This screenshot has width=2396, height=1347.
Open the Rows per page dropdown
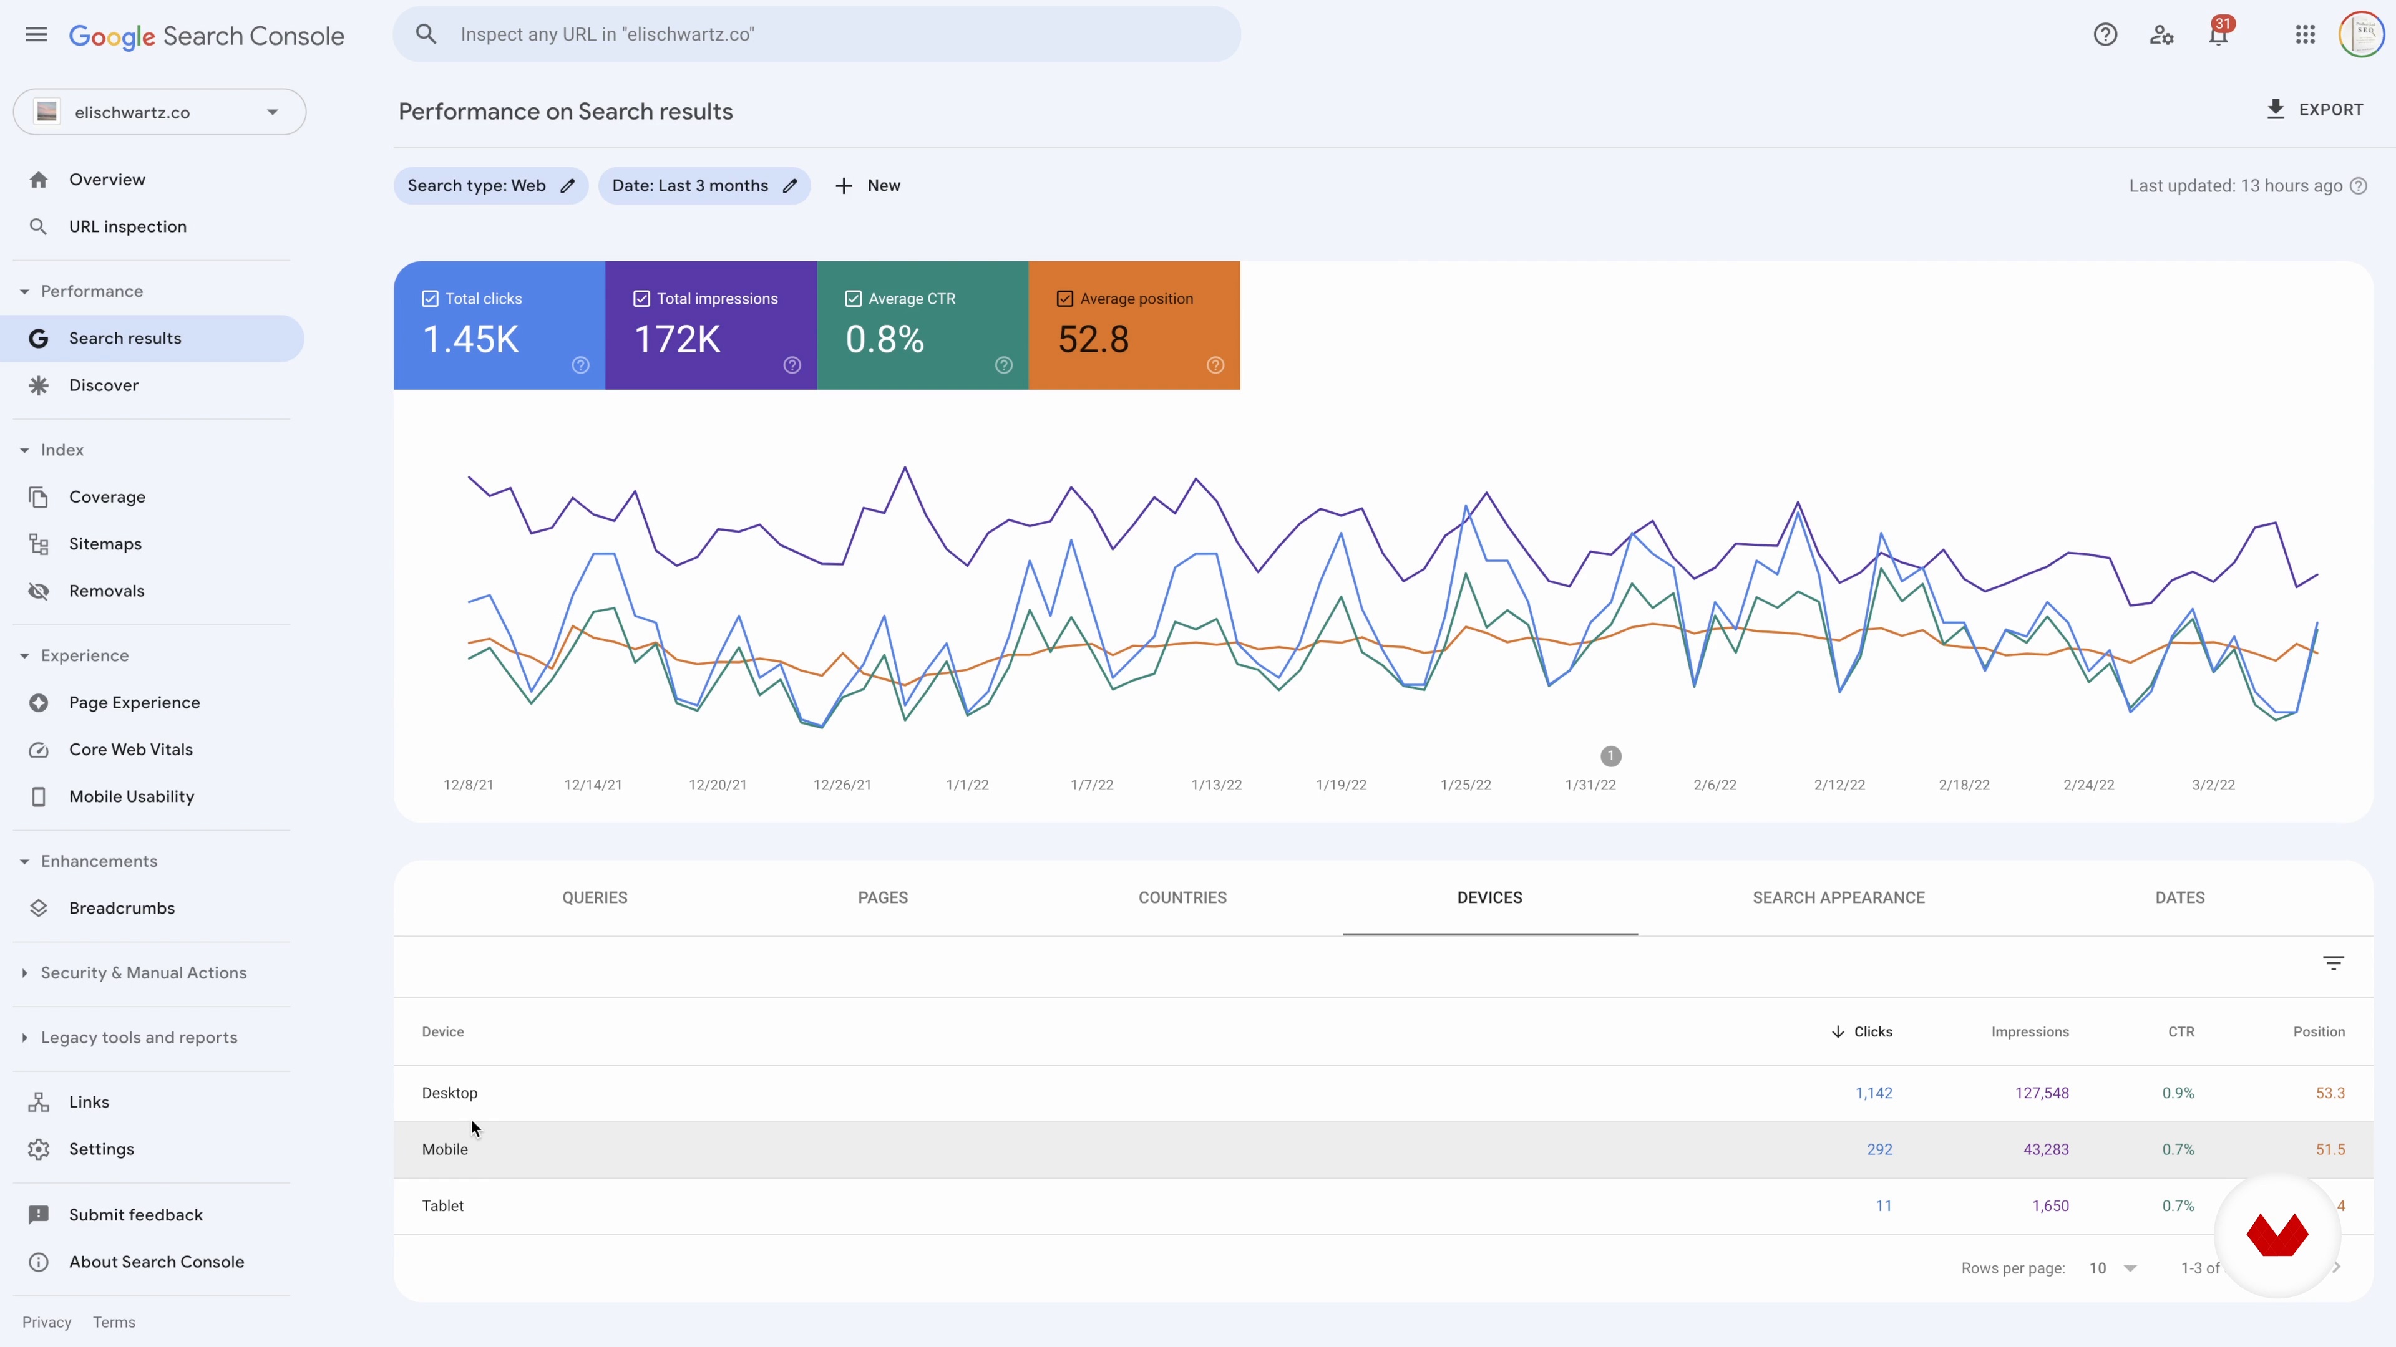point(2112,1268)
